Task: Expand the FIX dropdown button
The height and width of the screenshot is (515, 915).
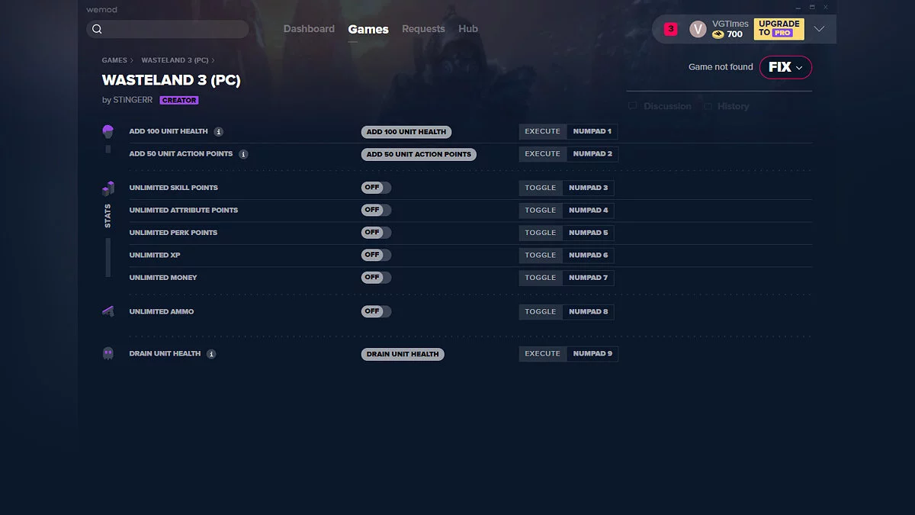Action: pos(785,67)
